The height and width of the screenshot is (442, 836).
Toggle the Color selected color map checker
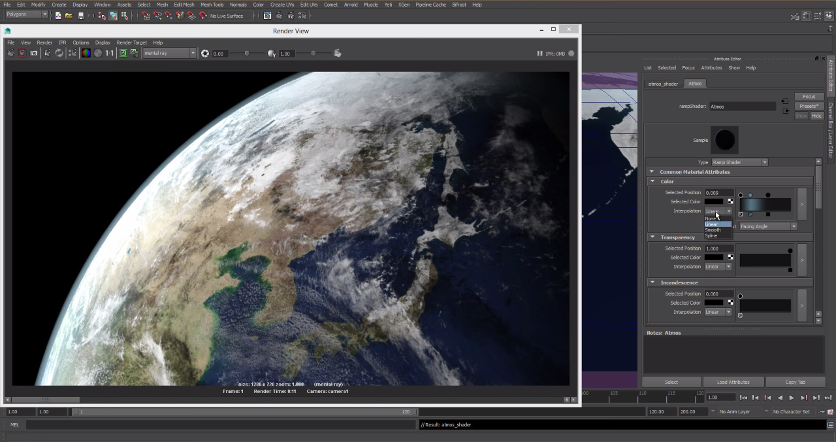730,201
